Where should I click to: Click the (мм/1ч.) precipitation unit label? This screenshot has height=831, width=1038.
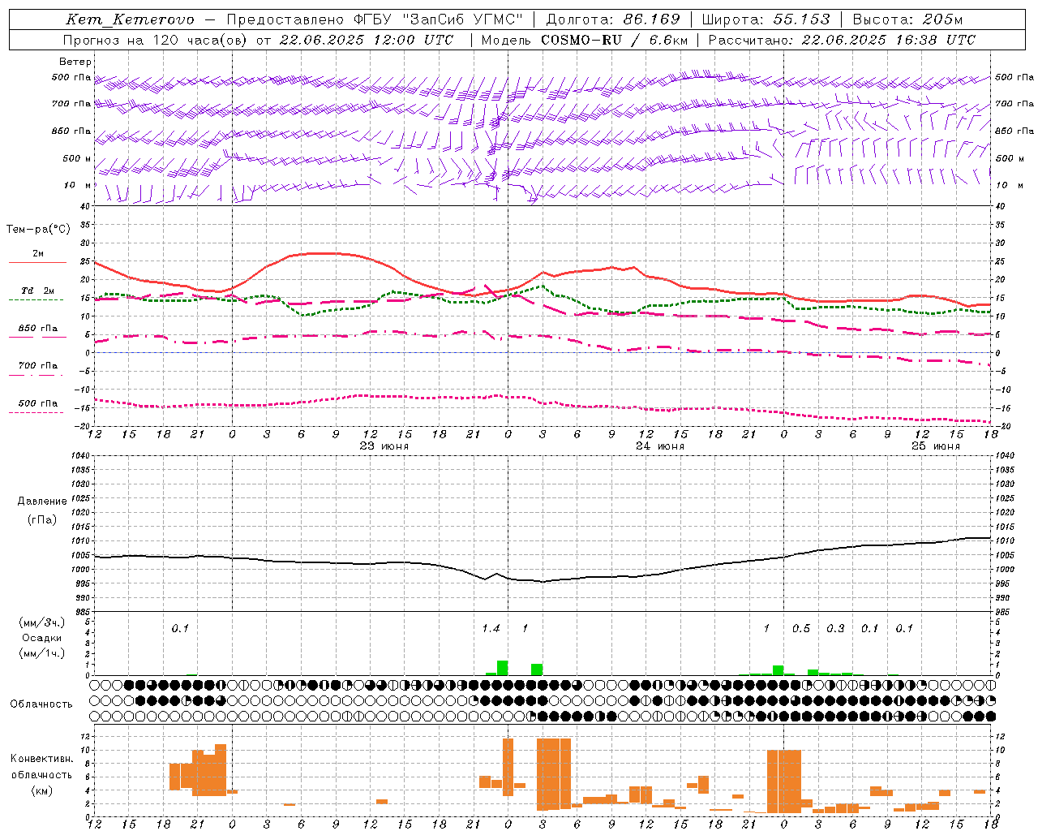(x=42, y=653)
